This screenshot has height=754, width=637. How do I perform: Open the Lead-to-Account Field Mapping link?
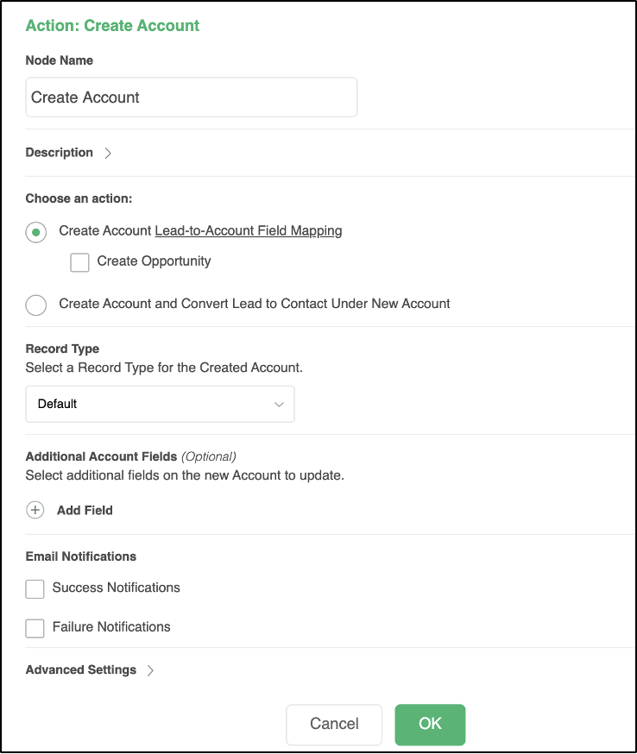248,230
